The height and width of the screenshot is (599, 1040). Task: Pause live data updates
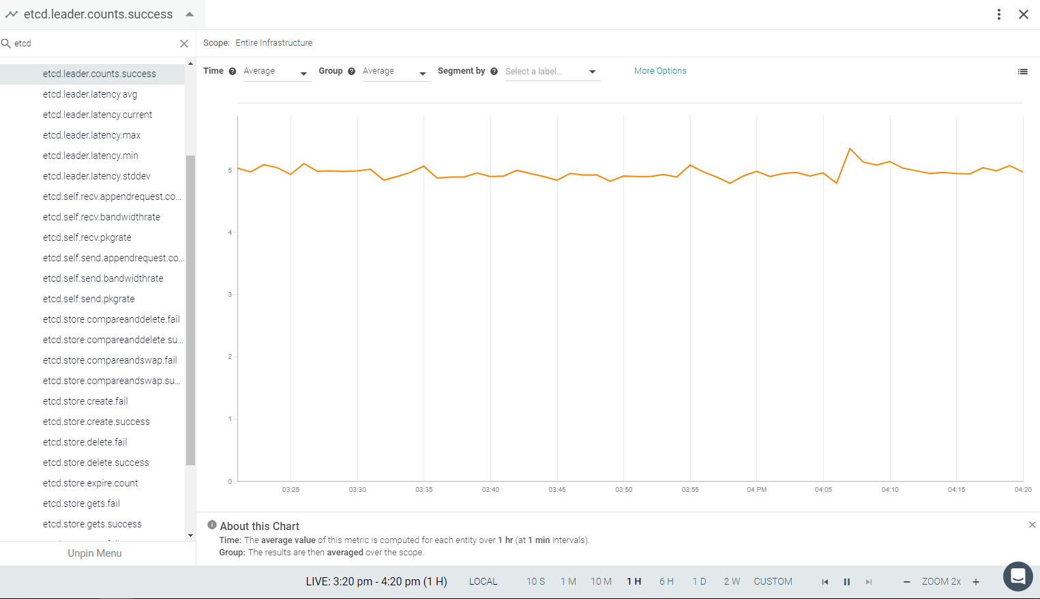coord(847,582)
